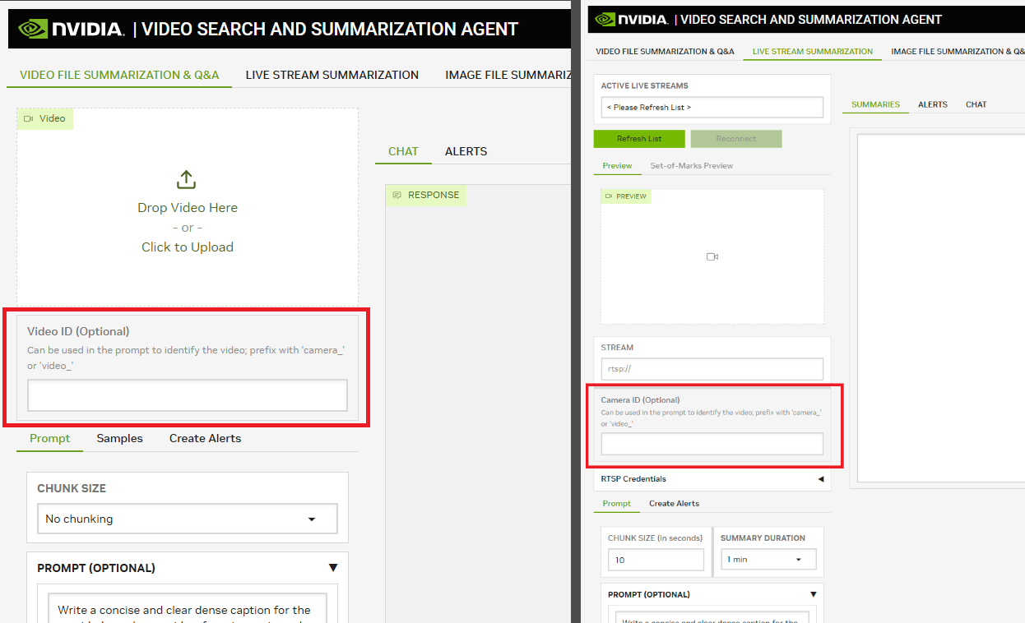
Task: Click the Click to Upload link
Action: click(x=187, y=247)
